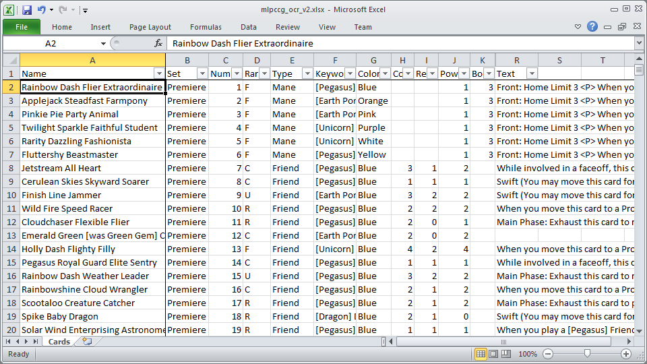Click the zoom out minus icon
The image size is (647, 364).
click(548, 354)
